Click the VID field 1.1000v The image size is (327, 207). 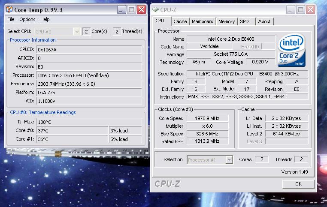89,101
